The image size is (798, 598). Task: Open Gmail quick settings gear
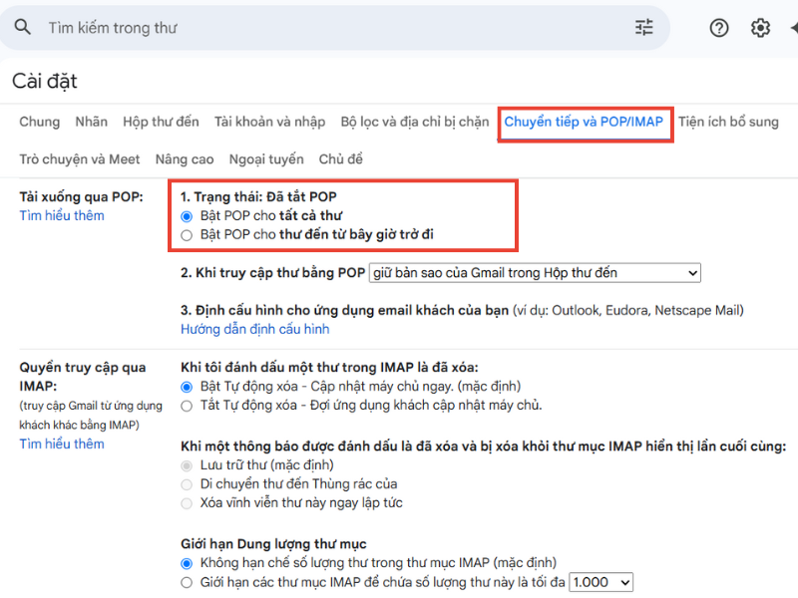click(759, 27)
